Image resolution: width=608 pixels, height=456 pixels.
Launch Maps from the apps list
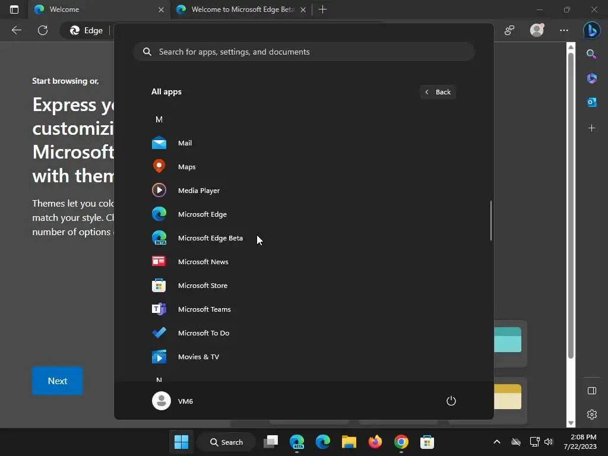point(159,167)
